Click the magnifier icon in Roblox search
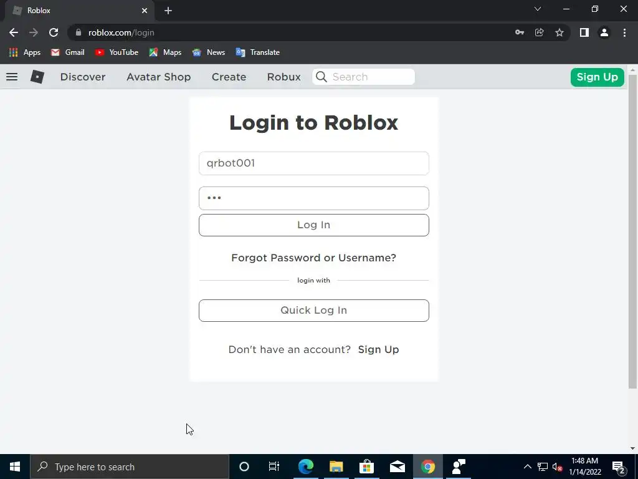 [321, 77]
